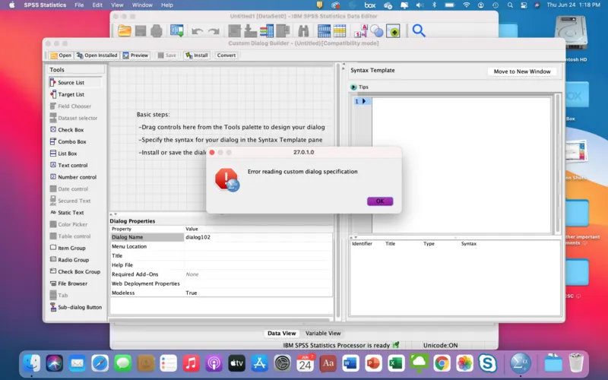Viewport: 608px width, 380px height.
Task: Select the Menu Location property row
Action: 221,246
